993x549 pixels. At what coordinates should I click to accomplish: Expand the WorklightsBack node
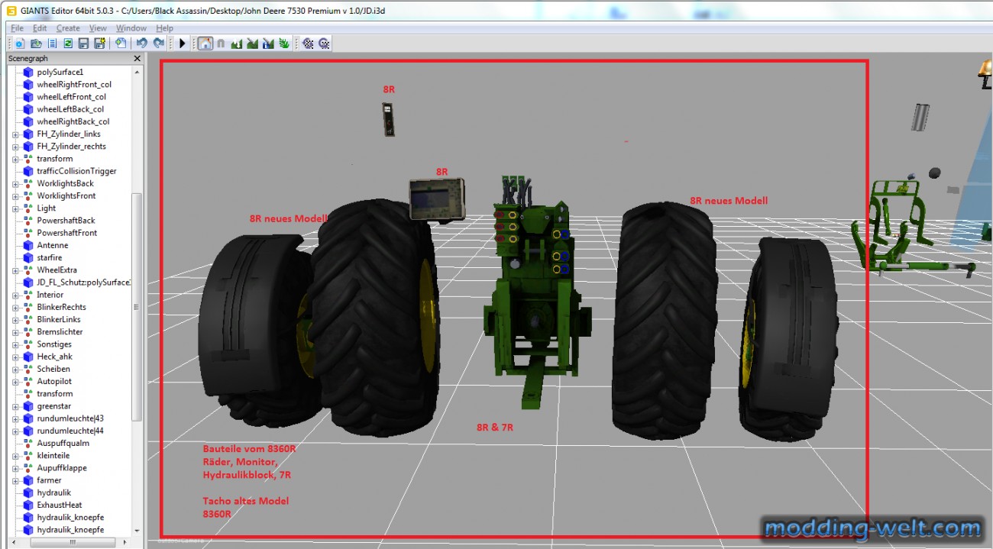(15, 184)
